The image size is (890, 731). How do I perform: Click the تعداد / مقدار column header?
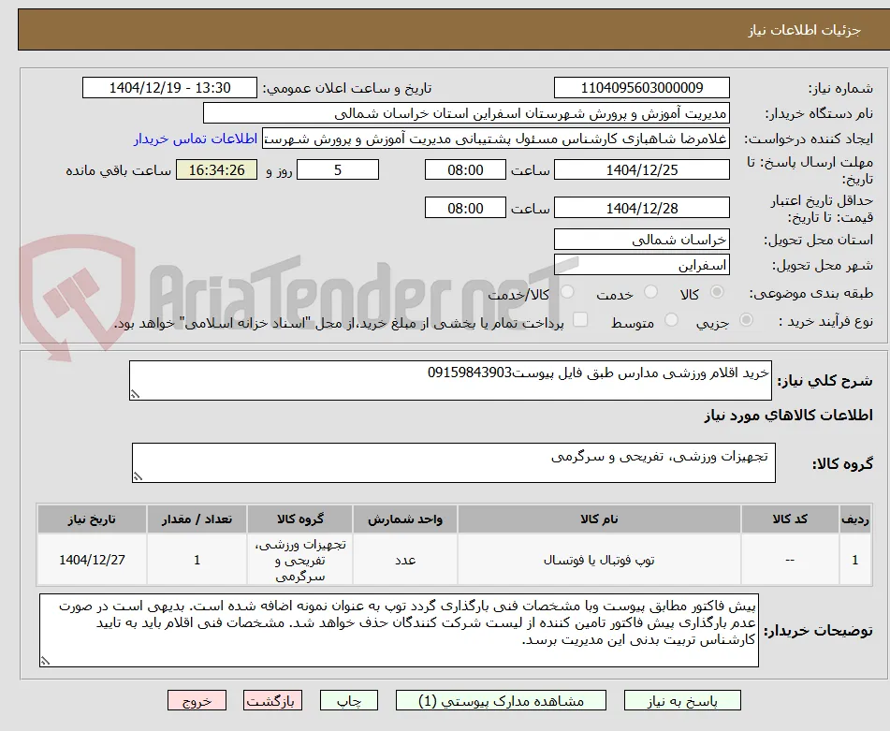197,519
